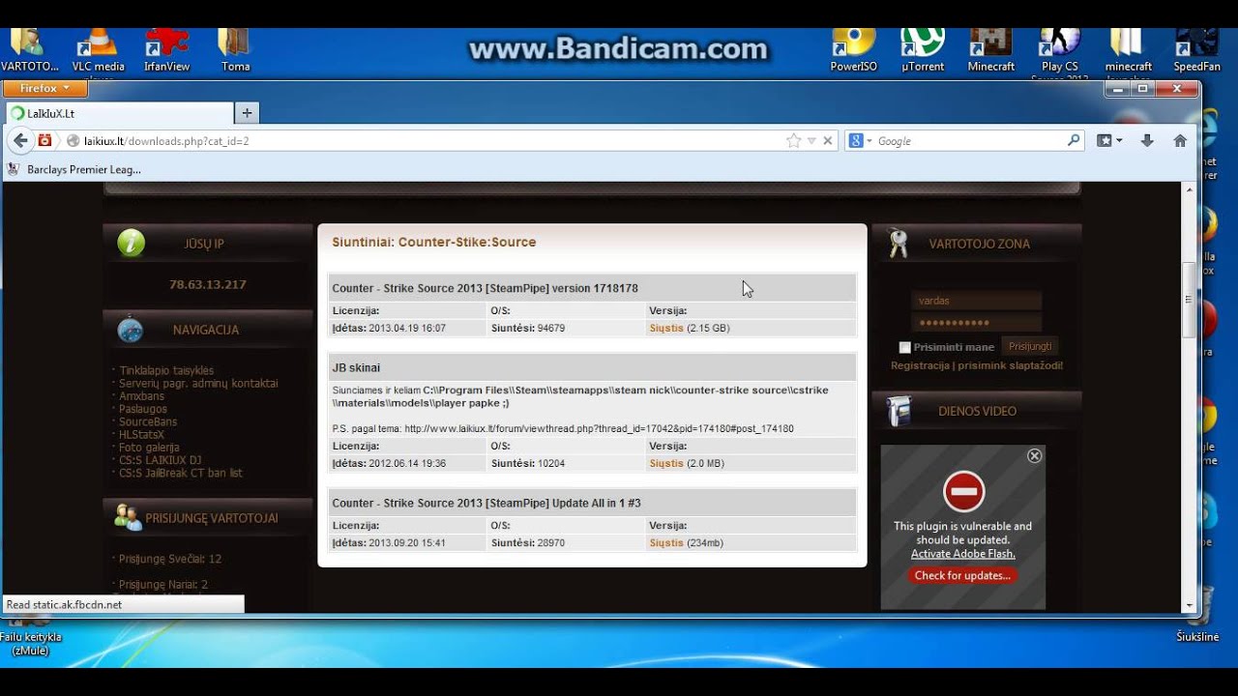Open the SourceBans navigation link
Screen dimensions: 1238x696
(x=148, y=421)
